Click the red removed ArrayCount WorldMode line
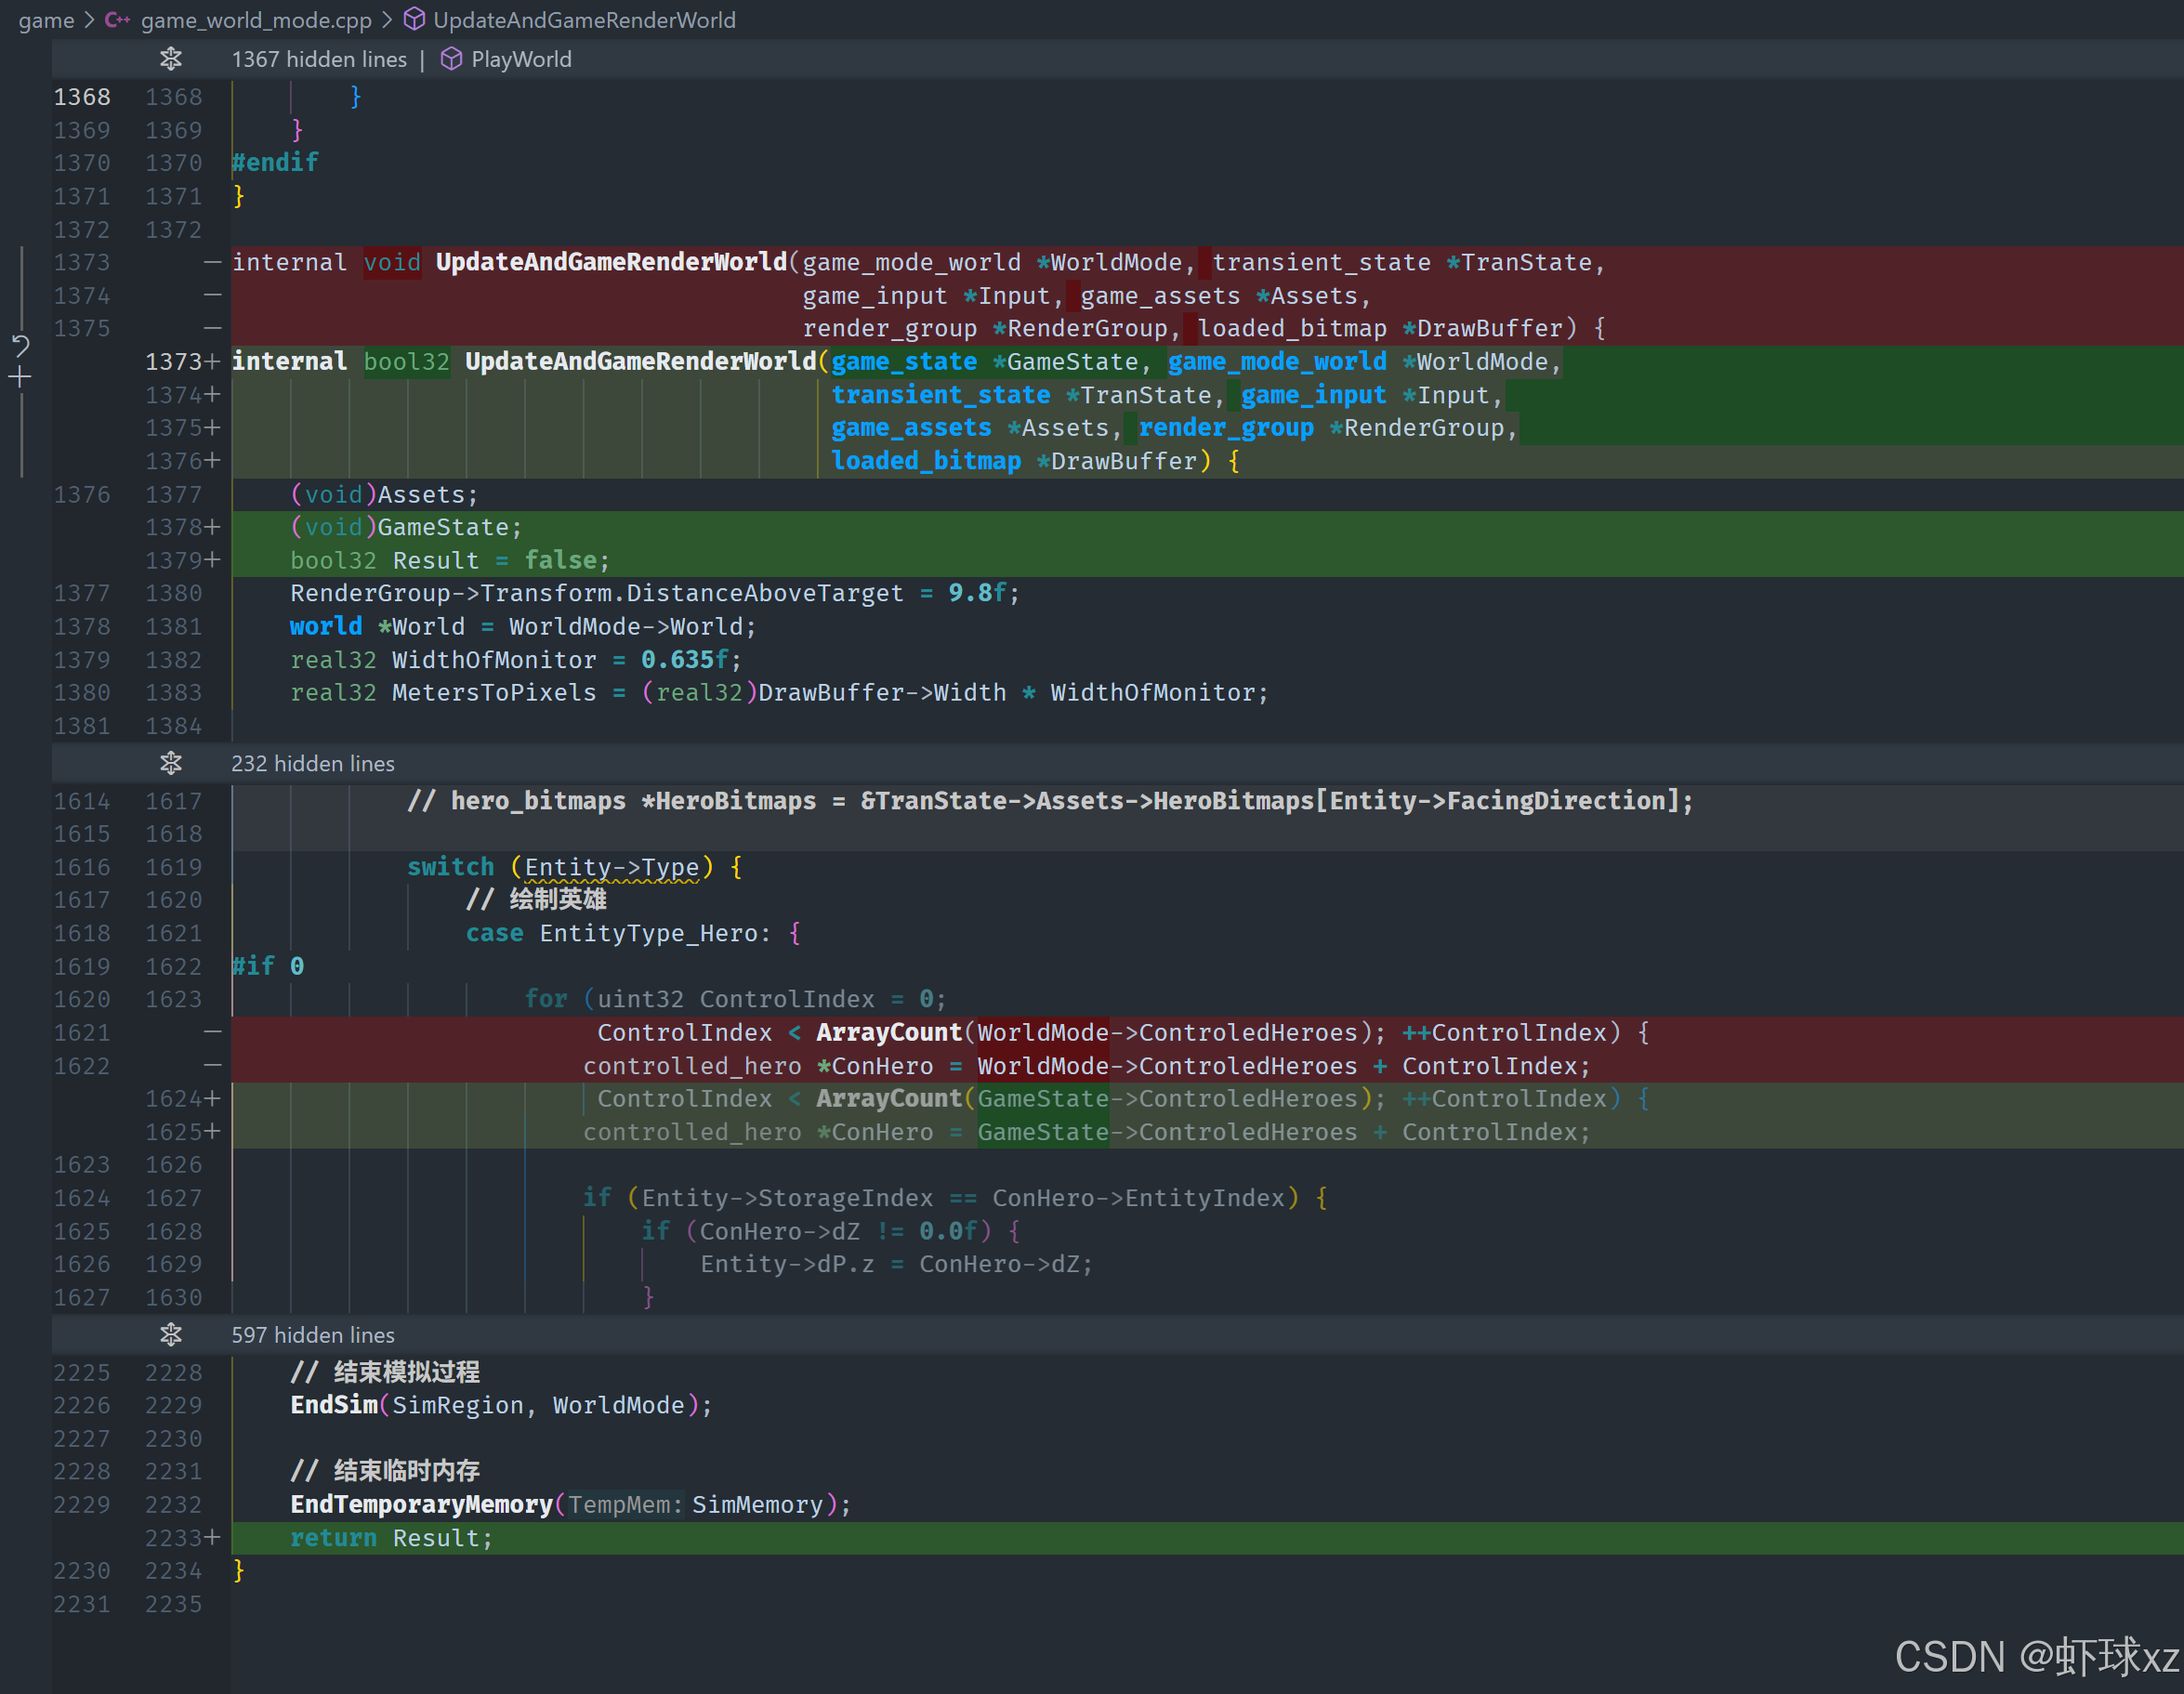Viewport: 2184px width, 1694px height. (x=1120, y=1033)
